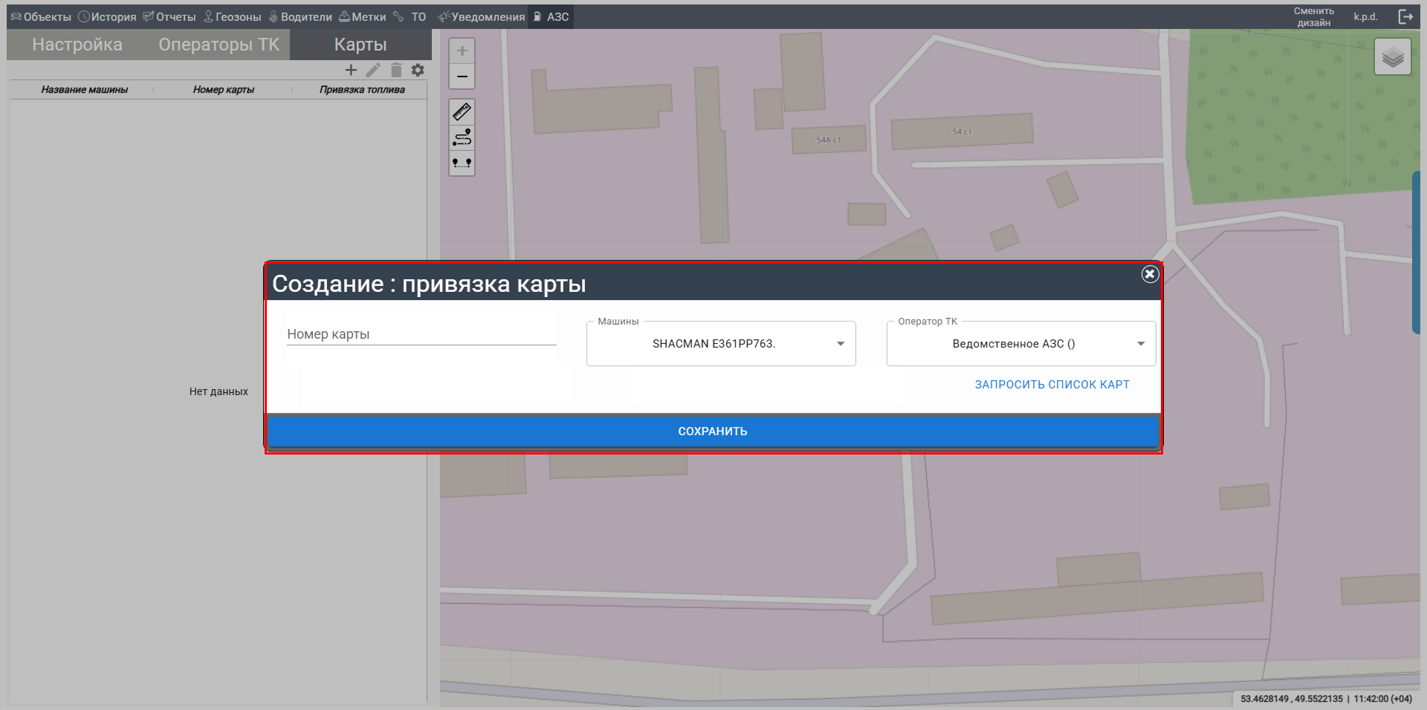Open the Отчеты menu

tap(169, 16)
